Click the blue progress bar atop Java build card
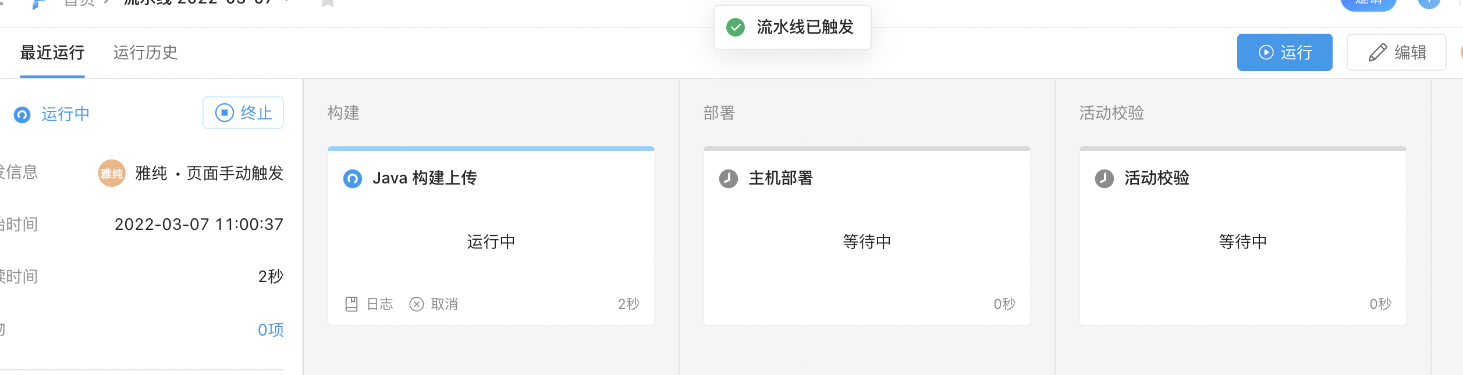Viewport: 1463px width, 375px height. click(491, 149)
